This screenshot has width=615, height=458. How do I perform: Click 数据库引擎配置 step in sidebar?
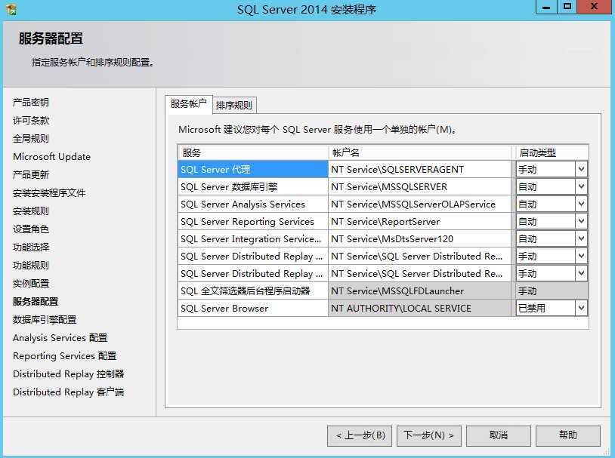click(45, 319)
